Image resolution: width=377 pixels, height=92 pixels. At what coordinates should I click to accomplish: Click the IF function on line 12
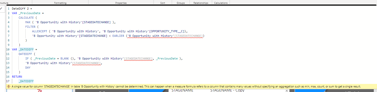point(27,58)
